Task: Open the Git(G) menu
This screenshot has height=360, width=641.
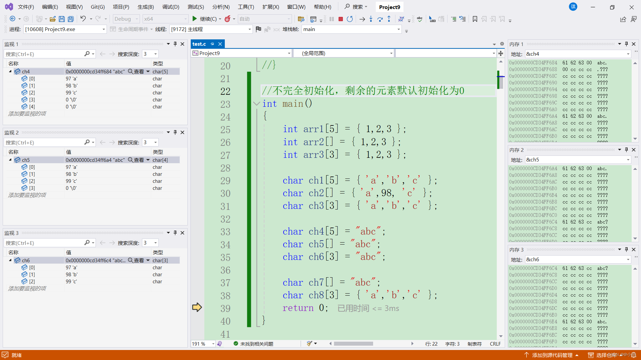Action: (98, 7)
